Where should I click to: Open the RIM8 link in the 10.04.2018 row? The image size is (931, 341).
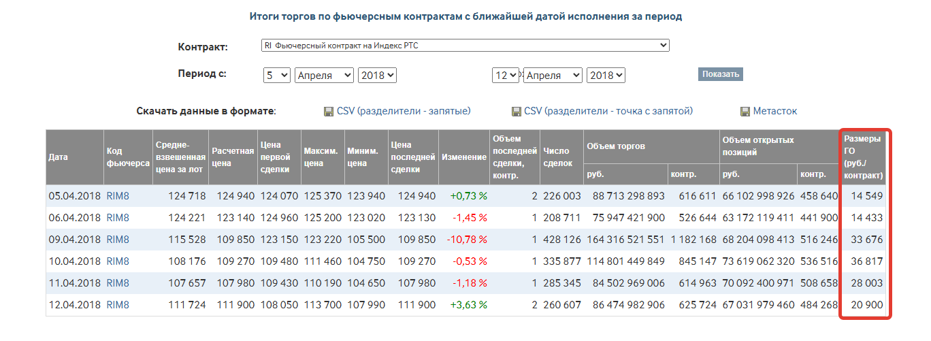tap(118, 261)
